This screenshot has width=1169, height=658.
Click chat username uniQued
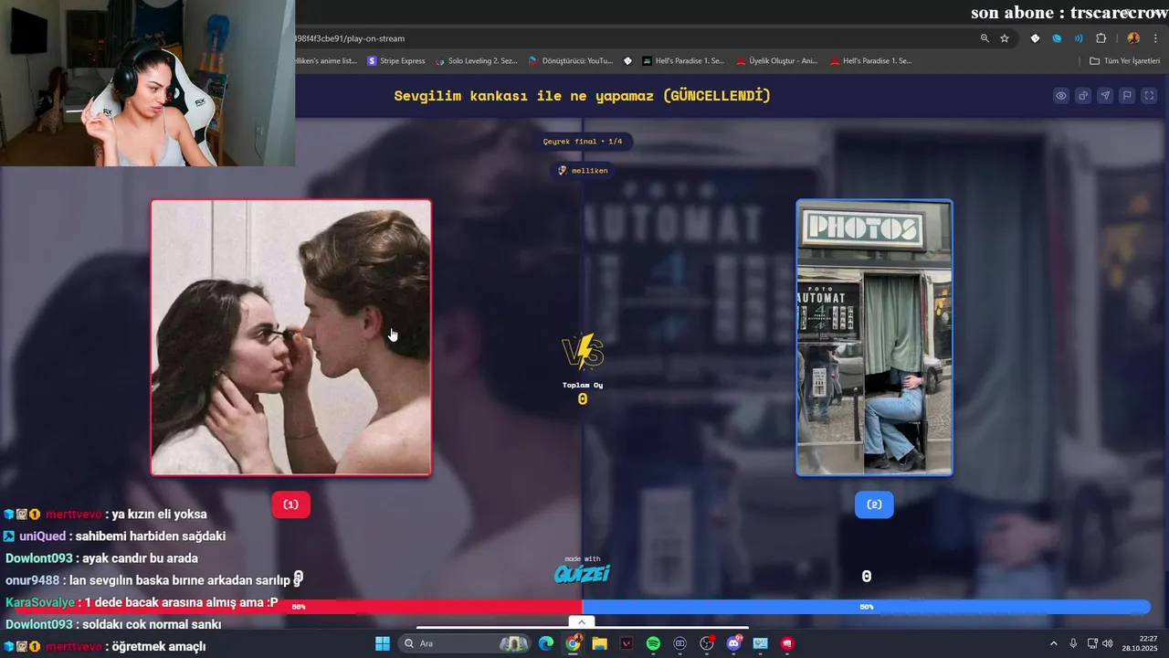click(43, 536)
